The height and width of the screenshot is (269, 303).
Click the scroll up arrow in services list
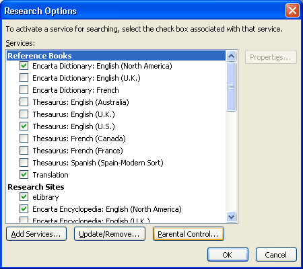coord(231,56)
